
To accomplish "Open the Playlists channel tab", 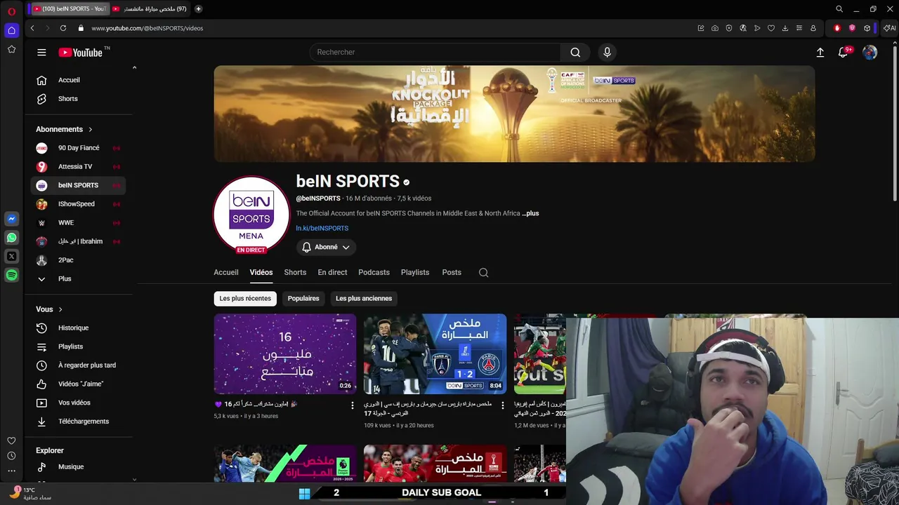I will pyautogui.click(x=415, y=272).
